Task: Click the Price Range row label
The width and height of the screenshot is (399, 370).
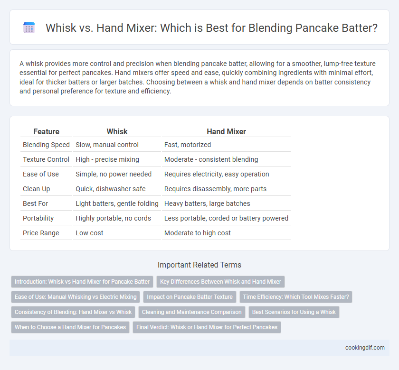Action: [41, 233]
